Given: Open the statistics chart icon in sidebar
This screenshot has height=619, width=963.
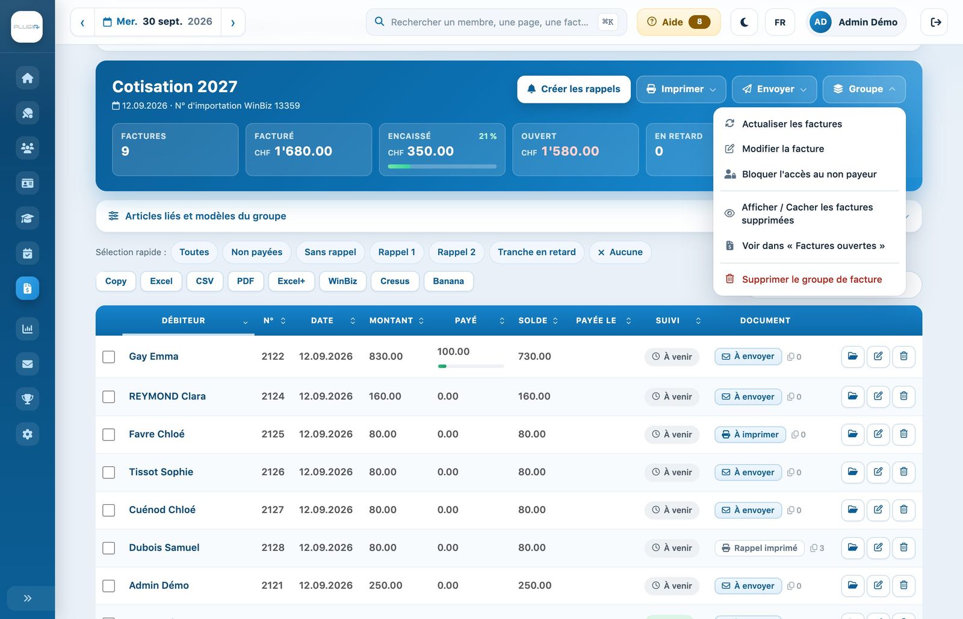Looking at the screenshot, I should tap(27, 329).
